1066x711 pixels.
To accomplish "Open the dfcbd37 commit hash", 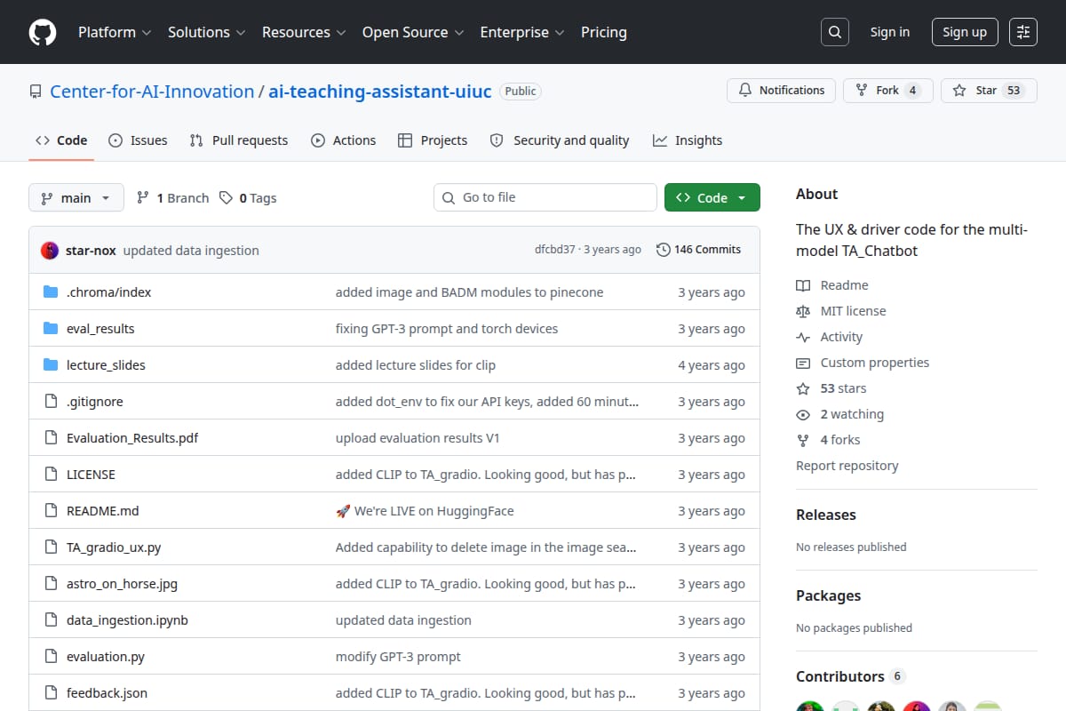I will [555, 250].
